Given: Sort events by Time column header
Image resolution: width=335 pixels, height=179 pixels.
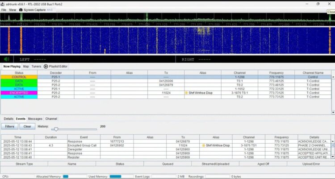Looking at the screenshot, I should [x=17, y=137].
